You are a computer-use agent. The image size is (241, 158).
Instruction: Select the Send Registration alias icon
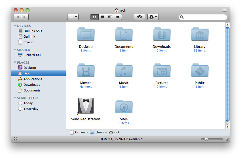point(86,106)
